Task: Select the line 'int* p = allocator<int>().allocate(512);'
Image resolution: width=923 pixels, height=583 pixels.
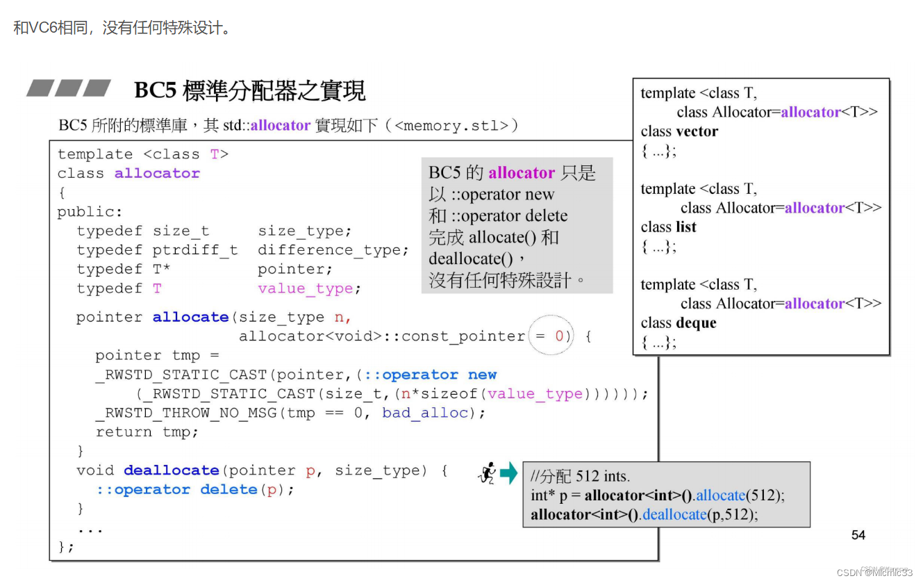Action: pyautogui.click(x=658, y=495)
